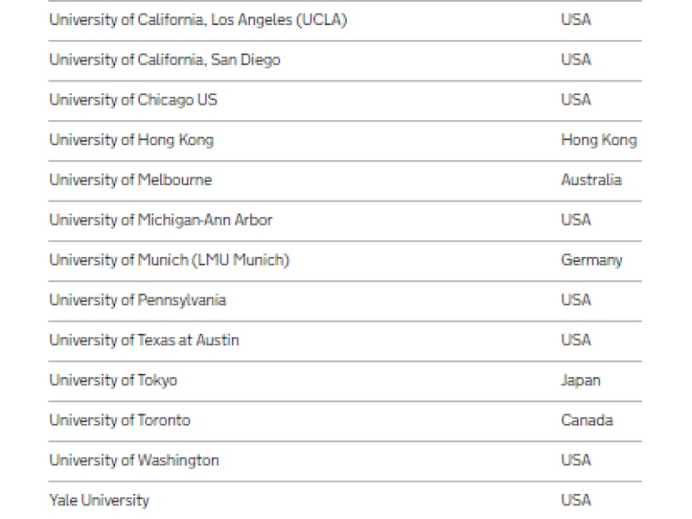692x519 pixels.
Task: Click the Germany country cell
Action: tap(592, 260)
